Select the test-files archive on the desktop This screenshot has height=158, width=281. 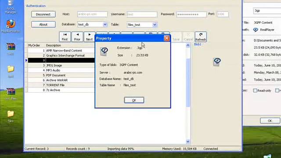click(x=11, y=94)
